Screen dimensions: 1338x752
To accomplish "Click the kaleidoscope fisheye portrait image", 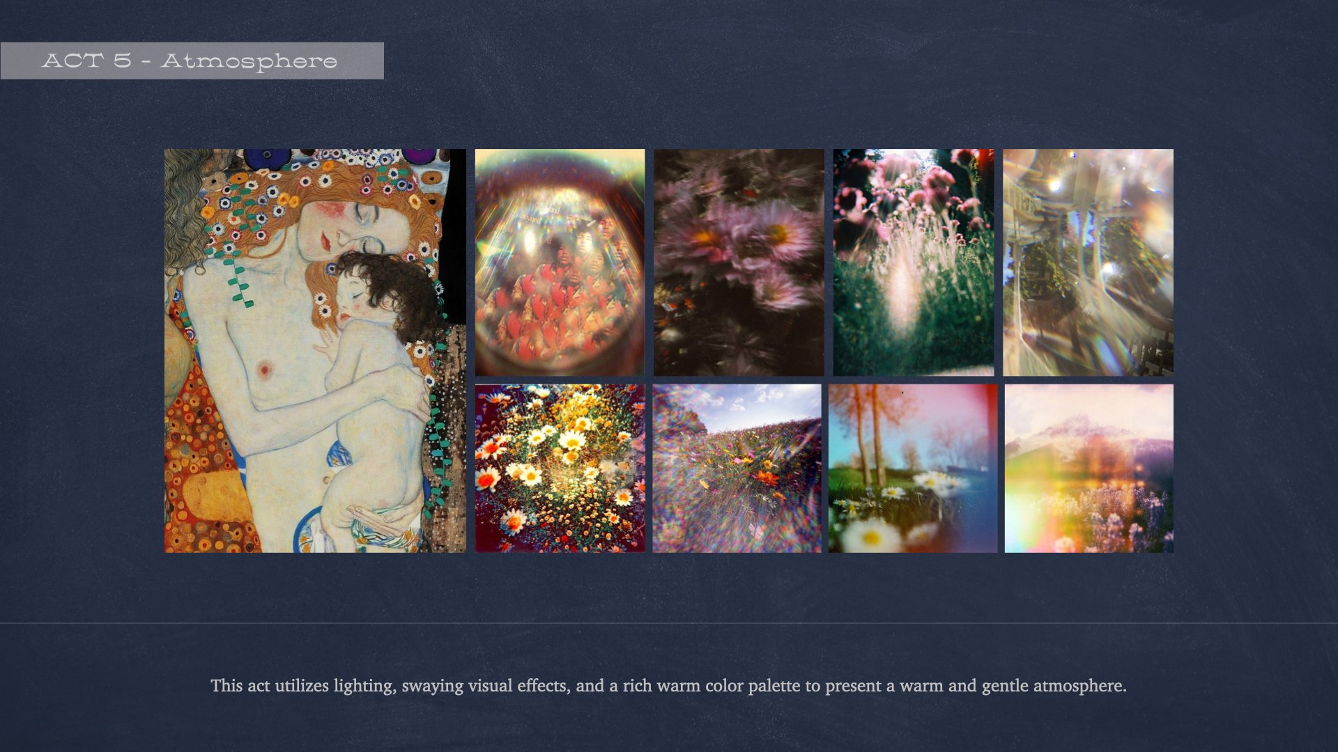I will [560, 263].
